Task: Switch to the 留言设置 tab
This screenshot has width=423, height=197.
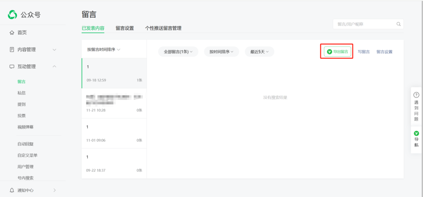Action: coord(124,28)
